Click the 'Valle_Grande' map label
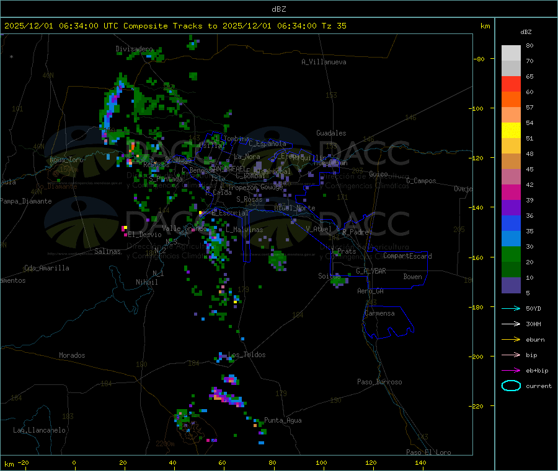 pos(184,228)
